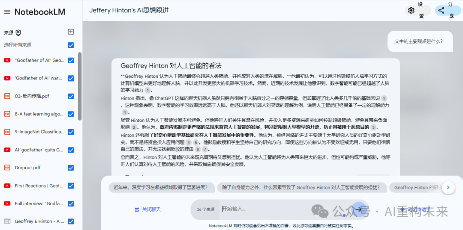Viewport: 463px width, 230px height.
Task: Click the source list vertical scrollbar
Action: tap(80, 86)
